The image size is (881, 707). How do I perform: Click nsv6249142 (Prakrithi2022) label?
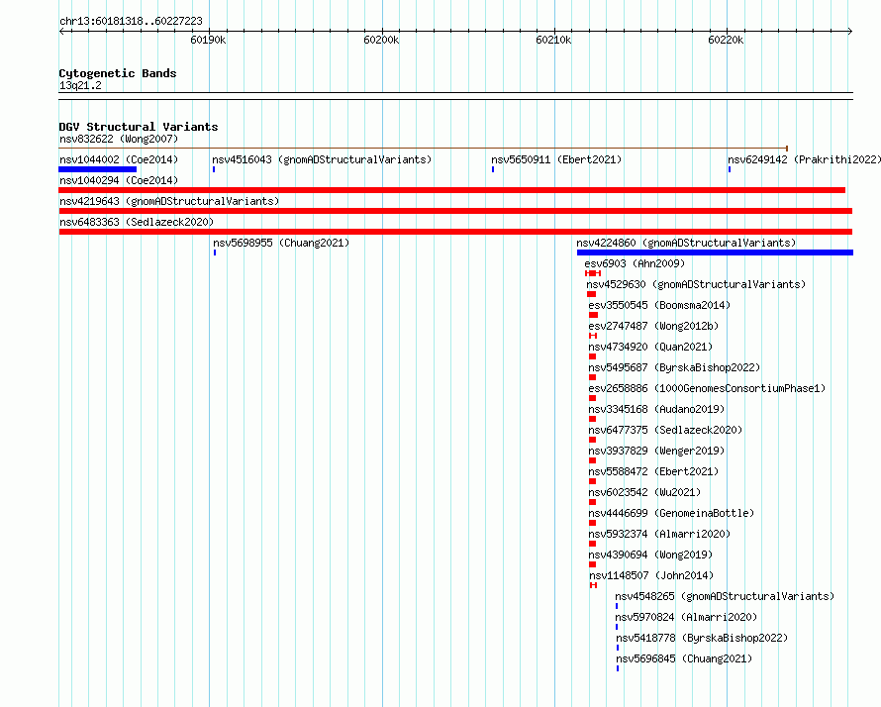[x=804, y=159]
